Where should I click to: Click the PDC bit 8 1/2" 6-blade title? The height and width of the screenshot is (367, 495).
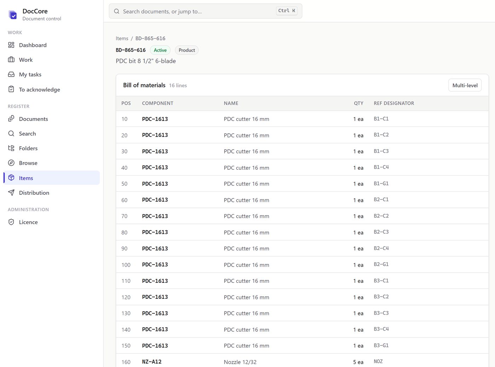tap(146, 61)
